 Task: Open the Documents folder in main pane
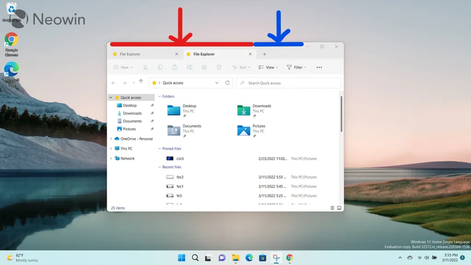click(174, 130)
